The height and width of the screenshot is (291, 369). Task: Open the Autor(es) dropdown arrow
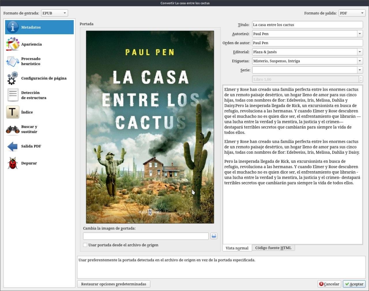[x=360, y=34]
